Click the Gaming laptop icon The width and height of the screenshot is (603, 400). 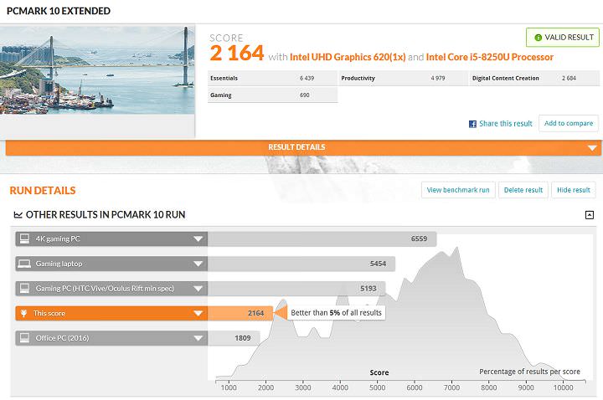pyautogui.click(x=23, y=264)
